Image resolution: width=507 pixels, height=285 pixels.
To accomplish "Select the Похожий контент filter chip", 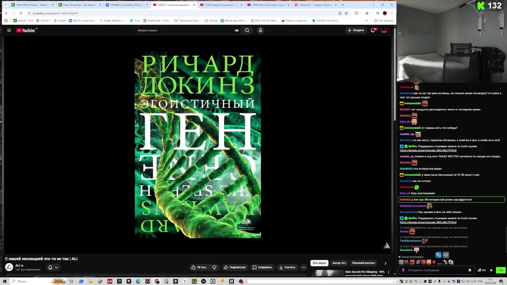I will click(364, 263).
